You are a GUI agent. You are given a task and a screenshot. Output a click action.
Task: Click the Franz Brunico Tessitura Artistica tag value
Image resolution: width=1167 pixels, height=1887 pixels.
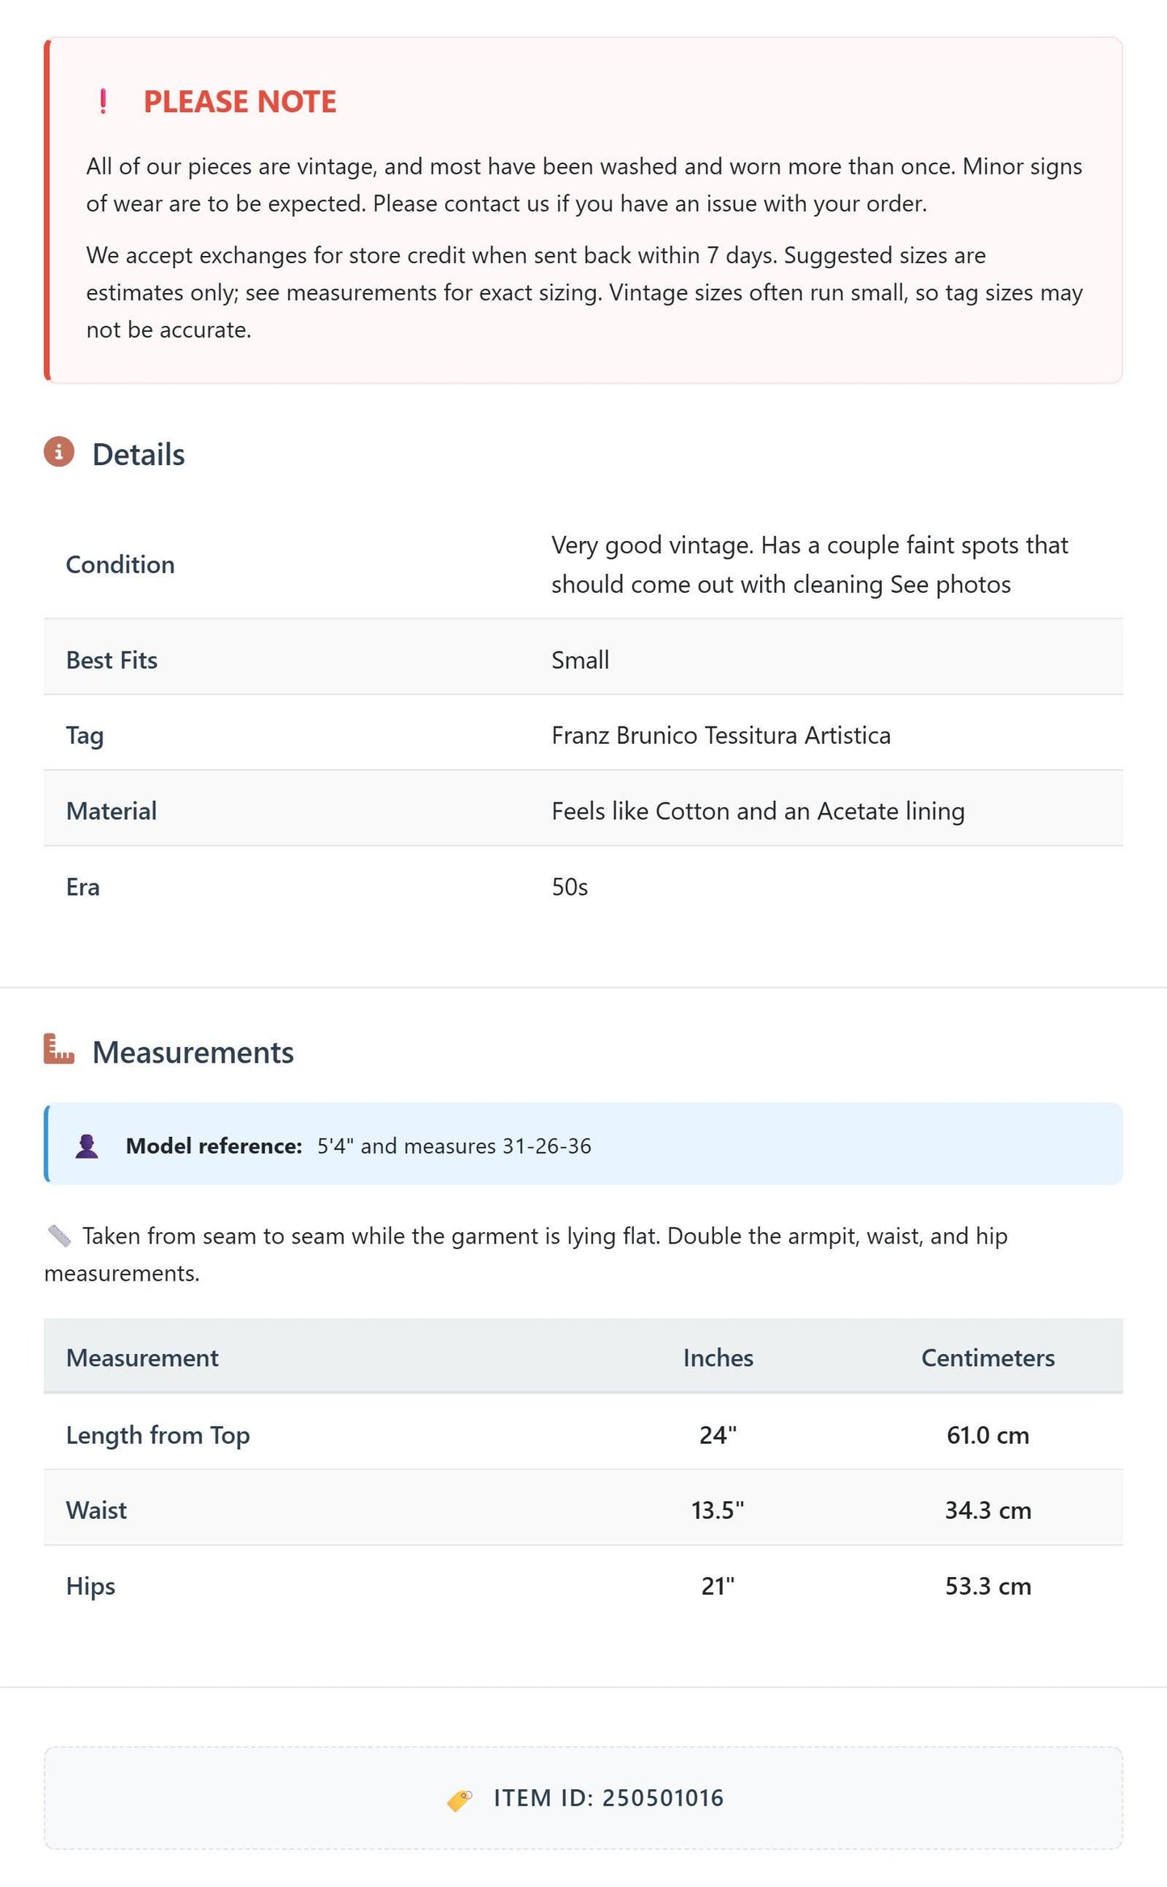721,735
